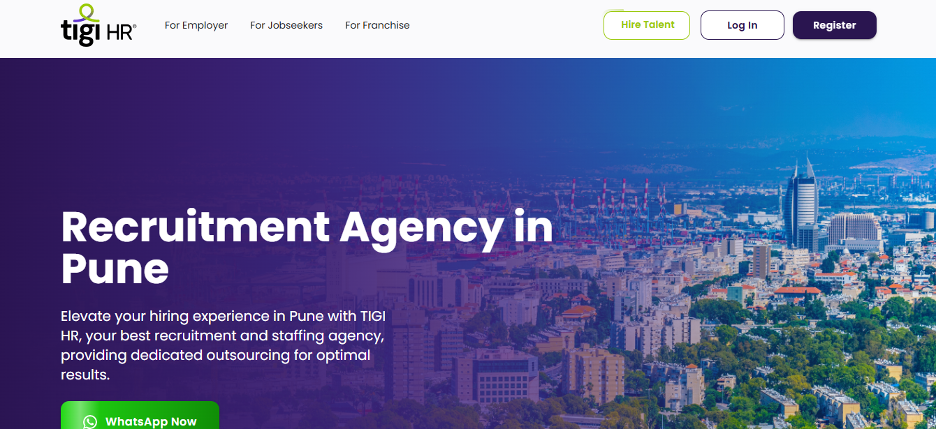Open the For Employer menu
Image resolution: width=936 pixels, height=429 pixels.
coord(196,25)
